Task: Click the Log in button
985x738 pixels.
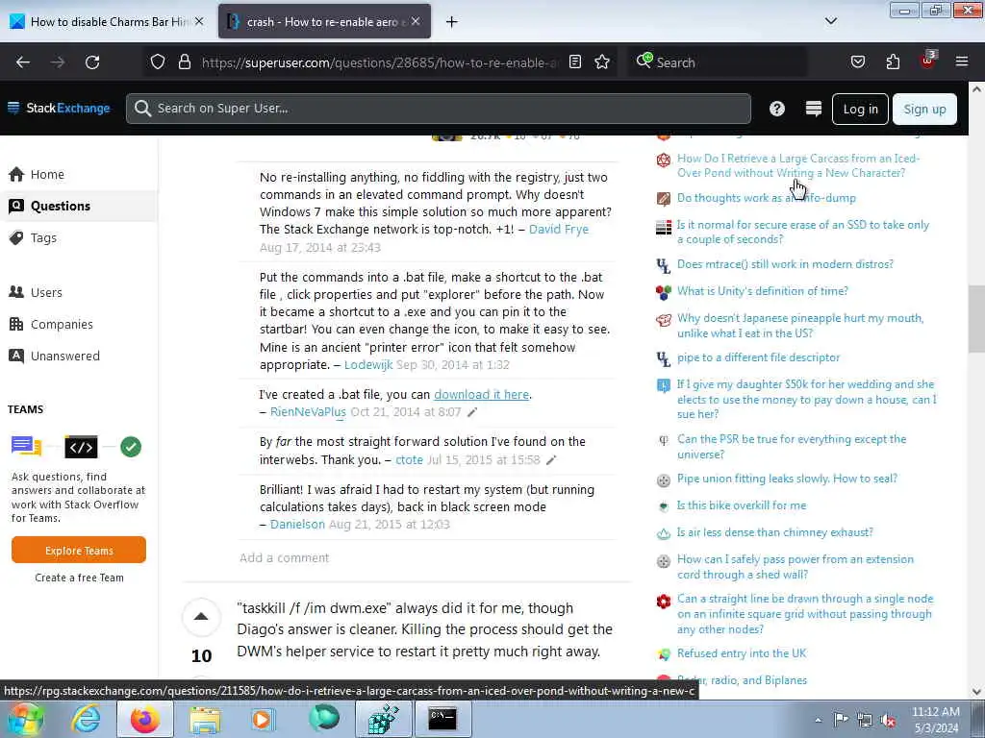Action: pyautogui.click(x=860, y=109)
